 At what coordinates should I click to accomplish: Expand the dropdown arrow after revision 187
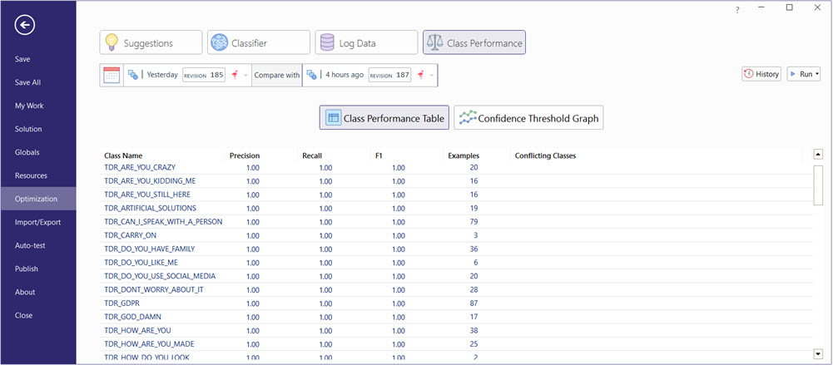431,75
